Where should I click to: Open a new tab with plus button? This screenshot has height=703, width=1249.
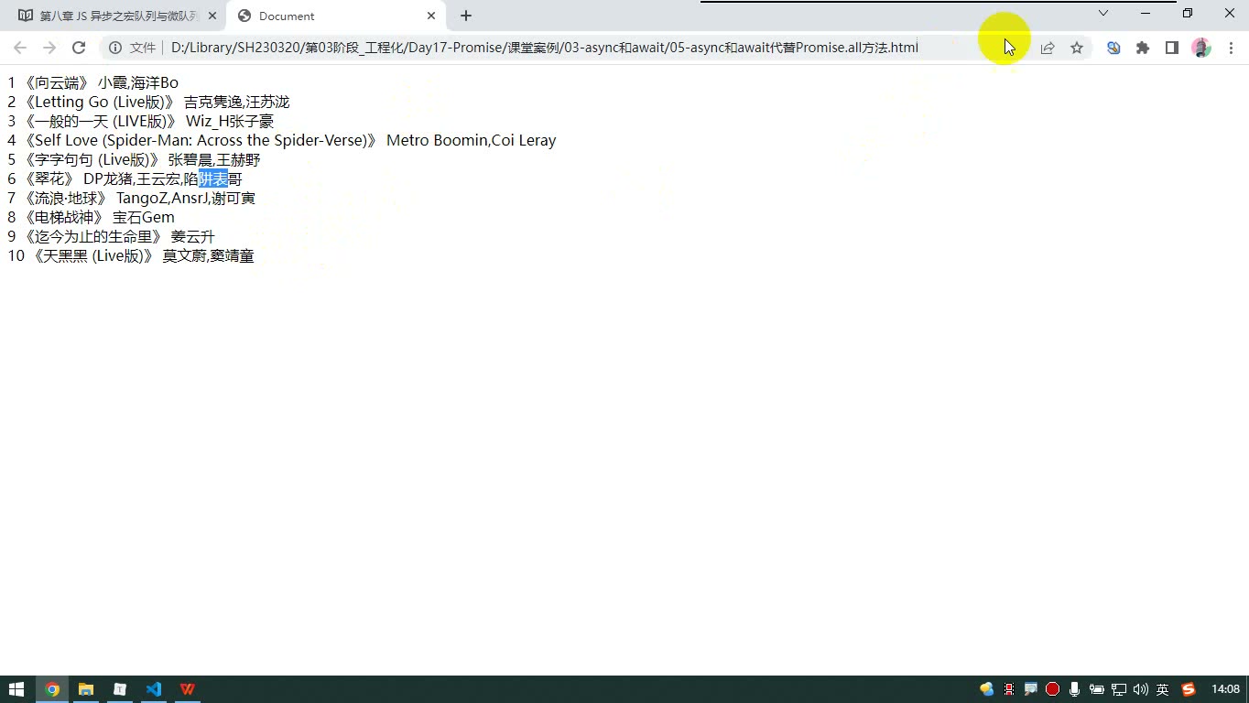[466, 16]
